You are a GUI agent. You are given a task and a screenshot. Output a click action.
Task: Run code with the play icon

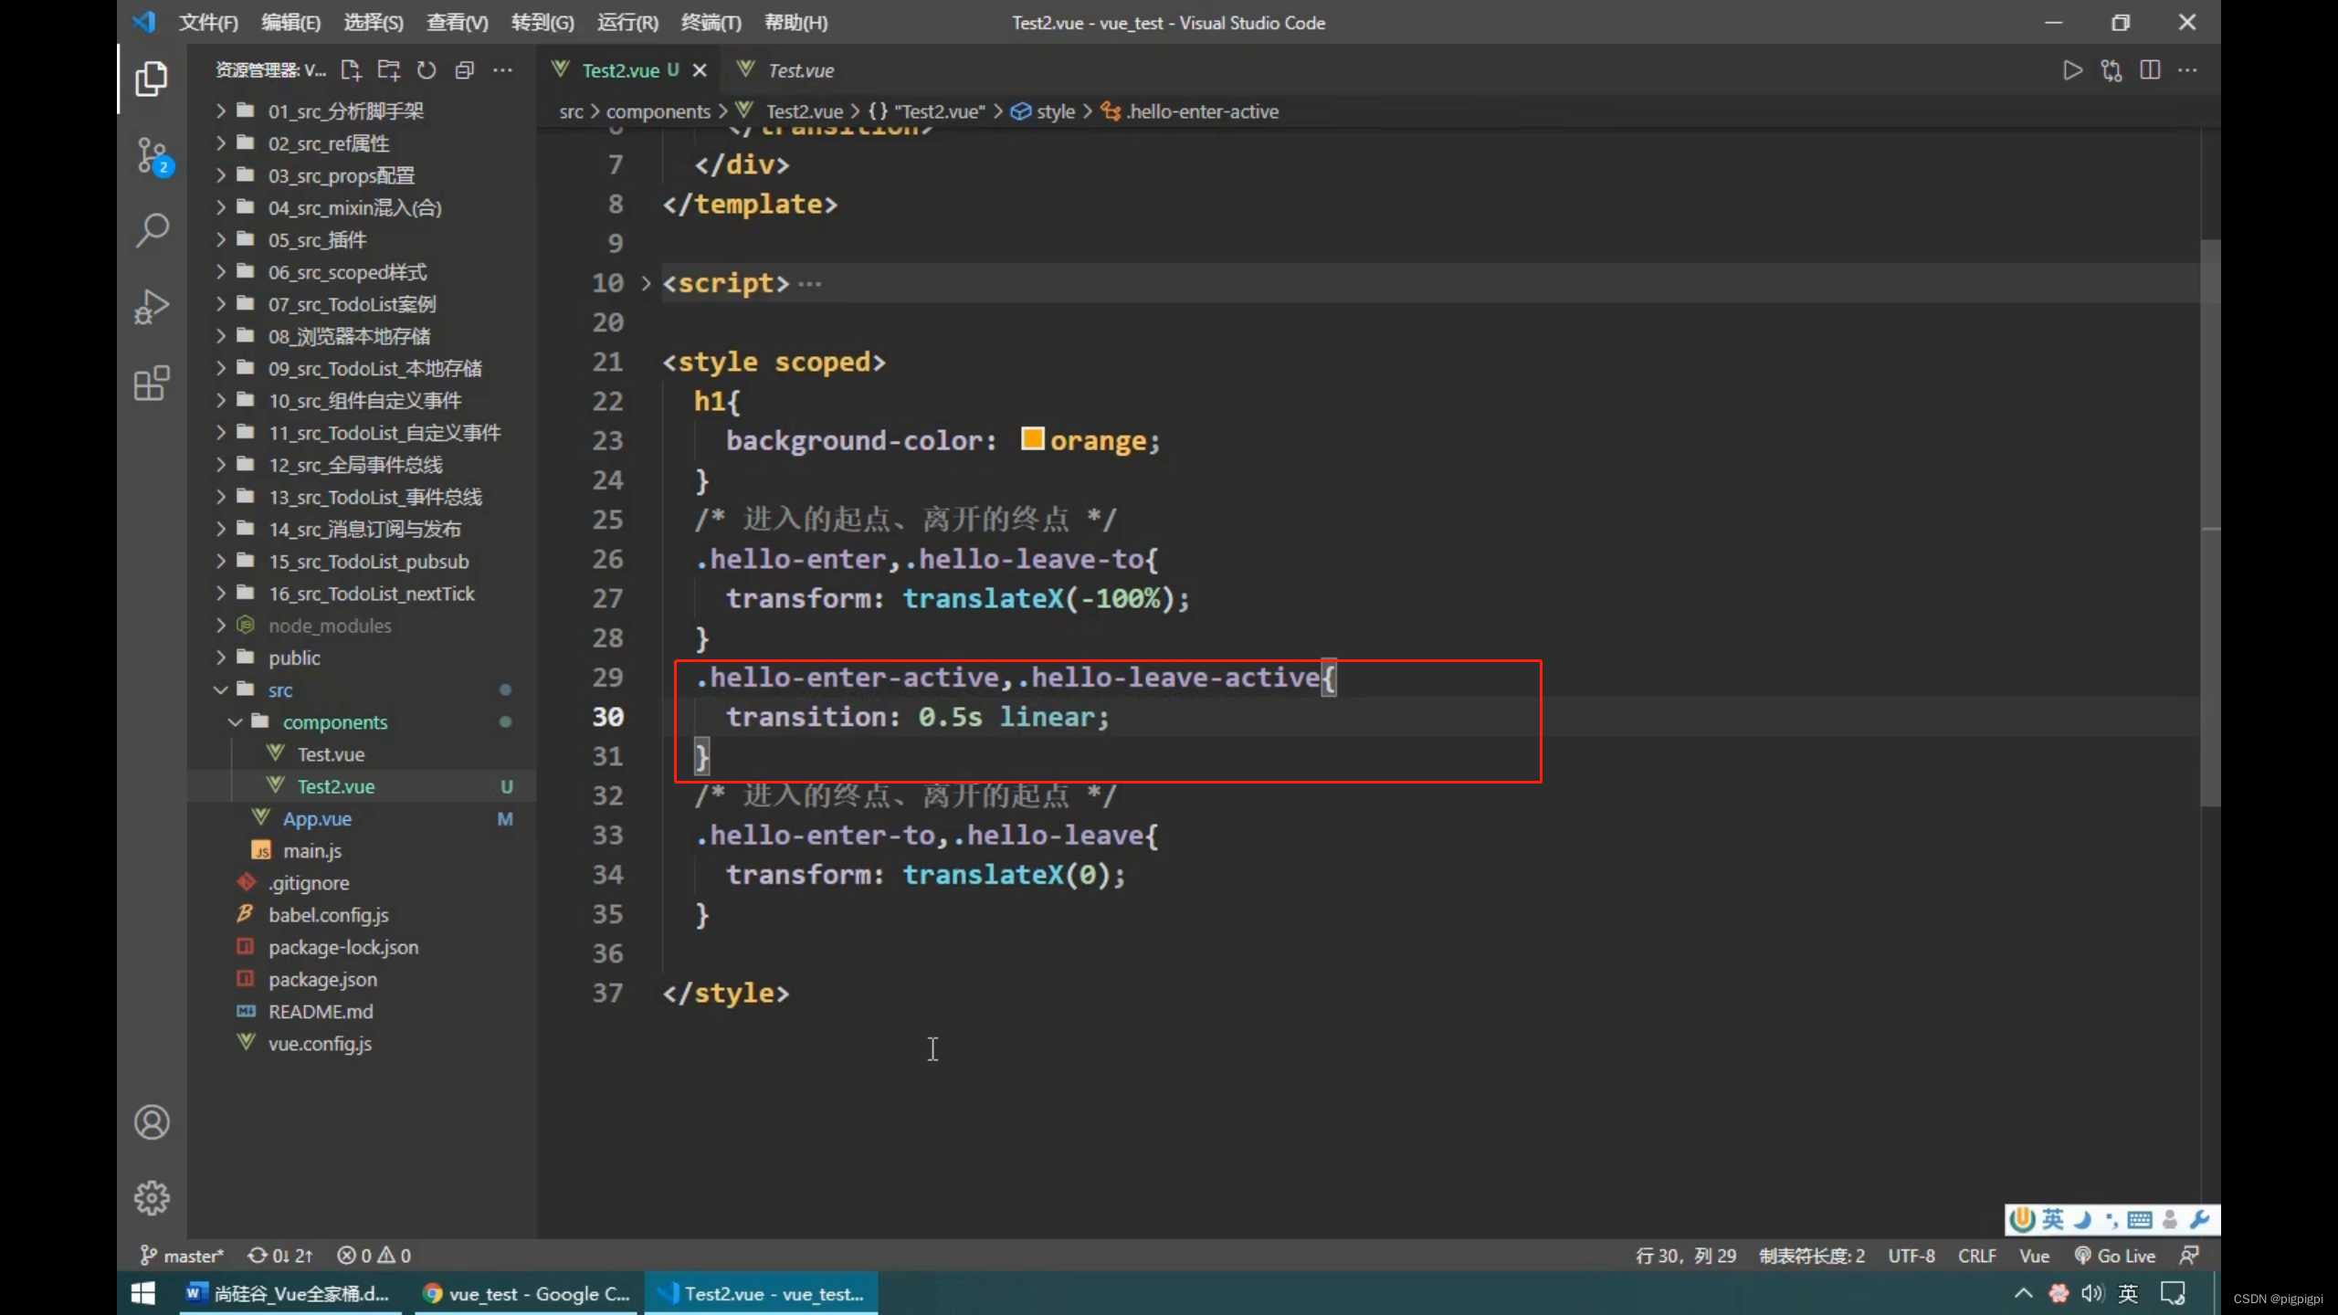[x=2073, y=70]
